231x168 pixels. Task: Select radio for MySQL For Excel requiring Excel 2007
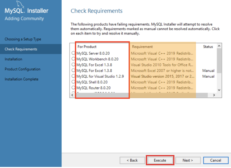[73, 70]
